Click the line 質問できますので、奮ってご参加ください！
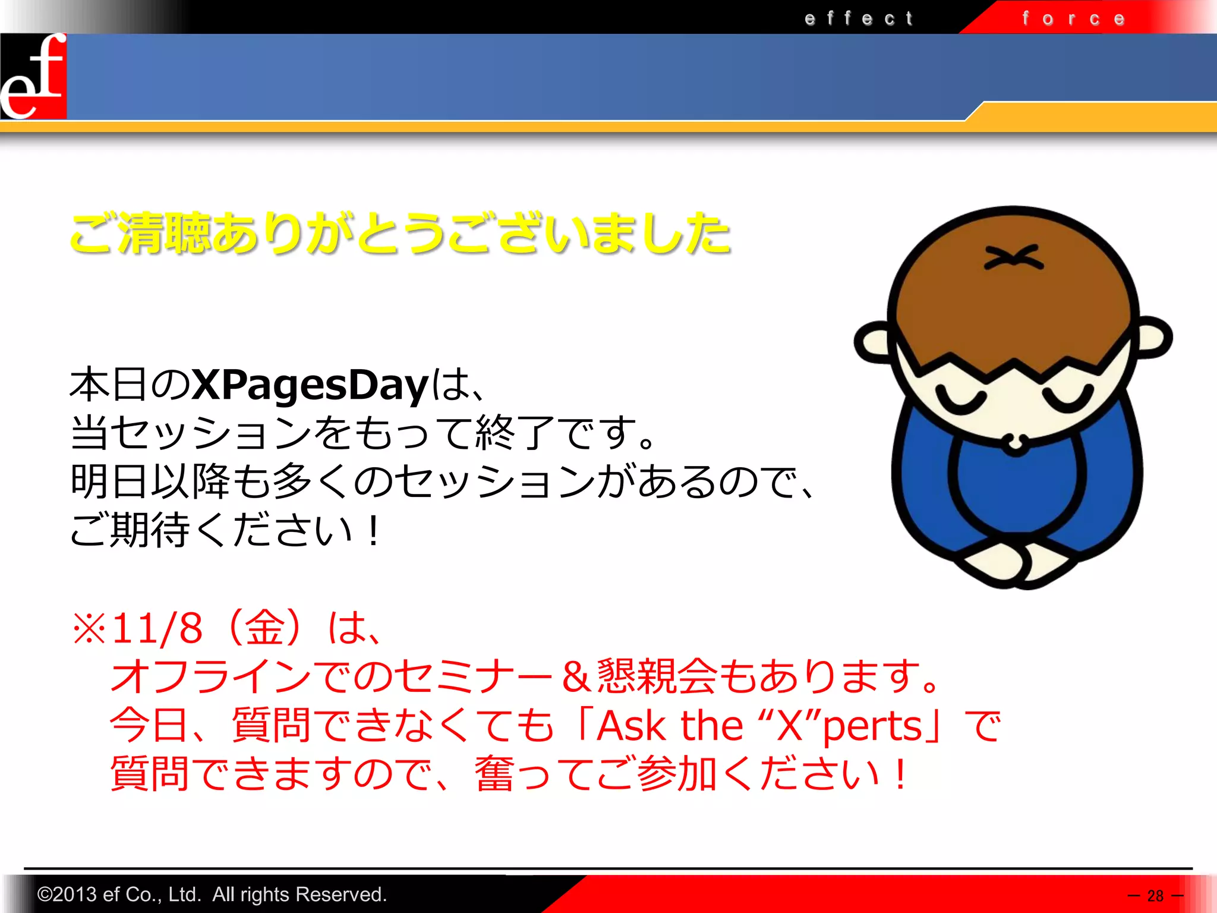This screenshot has width=1217, height=913. pyautogui.click(x=510, y=774)
